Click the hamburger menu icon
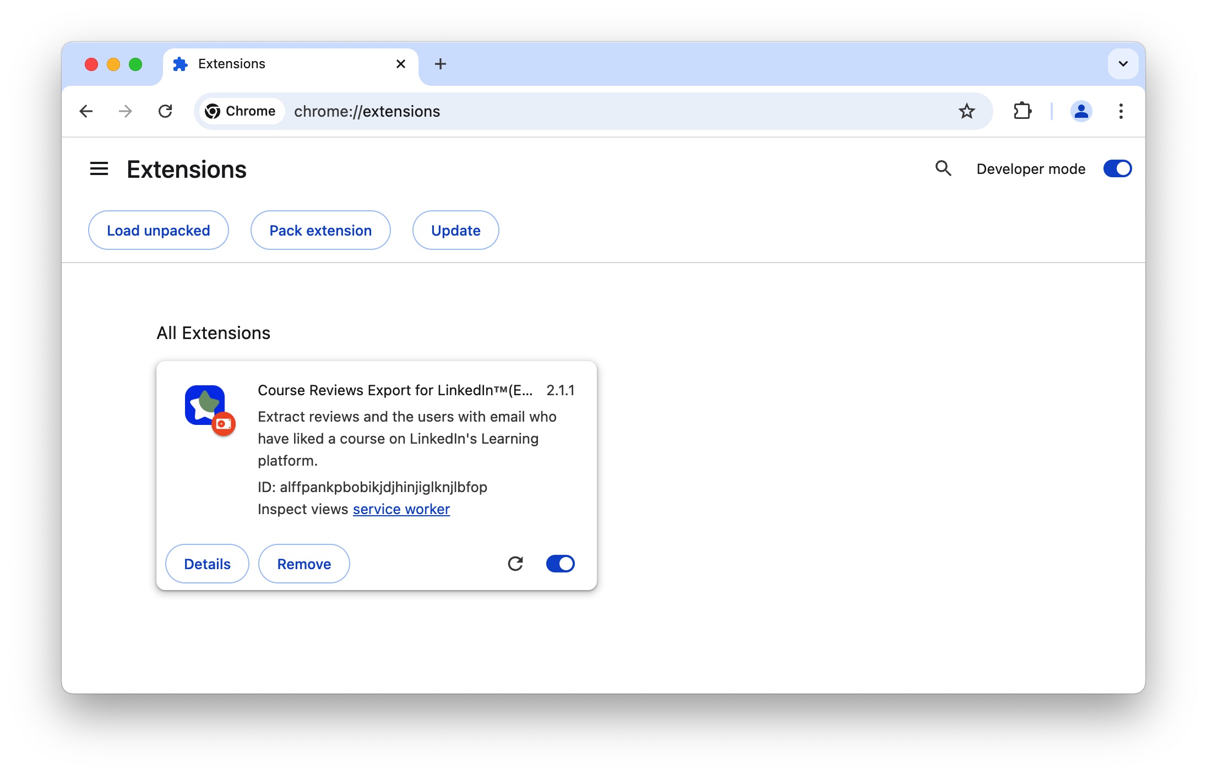Image resolution: width=1207 pixels, height=775 pixels. pyautogui.click(x=99, y=168)
